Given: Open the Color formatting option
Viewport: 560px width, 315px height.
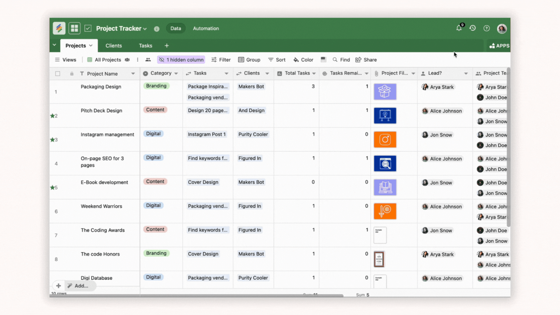Looking at the screenshot, I should coord(303,60).
